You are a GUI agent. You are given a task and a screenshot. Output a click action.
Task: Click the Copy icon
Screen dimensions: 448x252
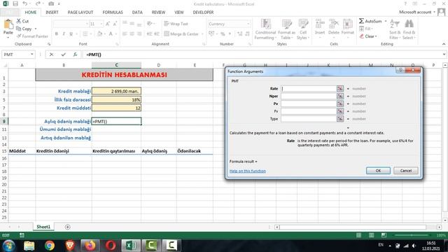(x=19, y=29)
